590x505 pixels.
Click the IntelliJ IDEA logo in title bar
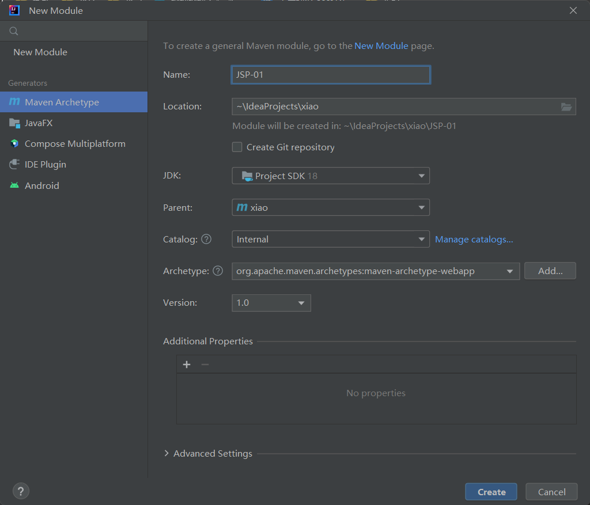click(14, 10)
